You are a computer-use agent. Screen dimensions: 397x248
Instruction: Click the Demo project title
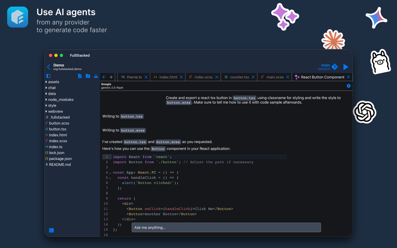click(x=59, y=65)
